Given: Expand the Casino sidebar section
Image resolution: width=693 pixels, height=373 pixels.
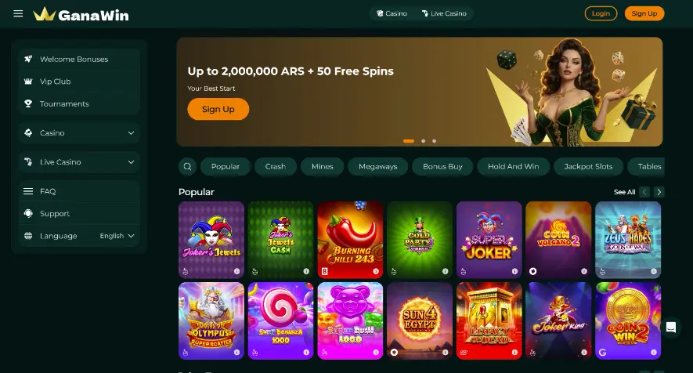Looking at the screenshot, I should [79, 132].
